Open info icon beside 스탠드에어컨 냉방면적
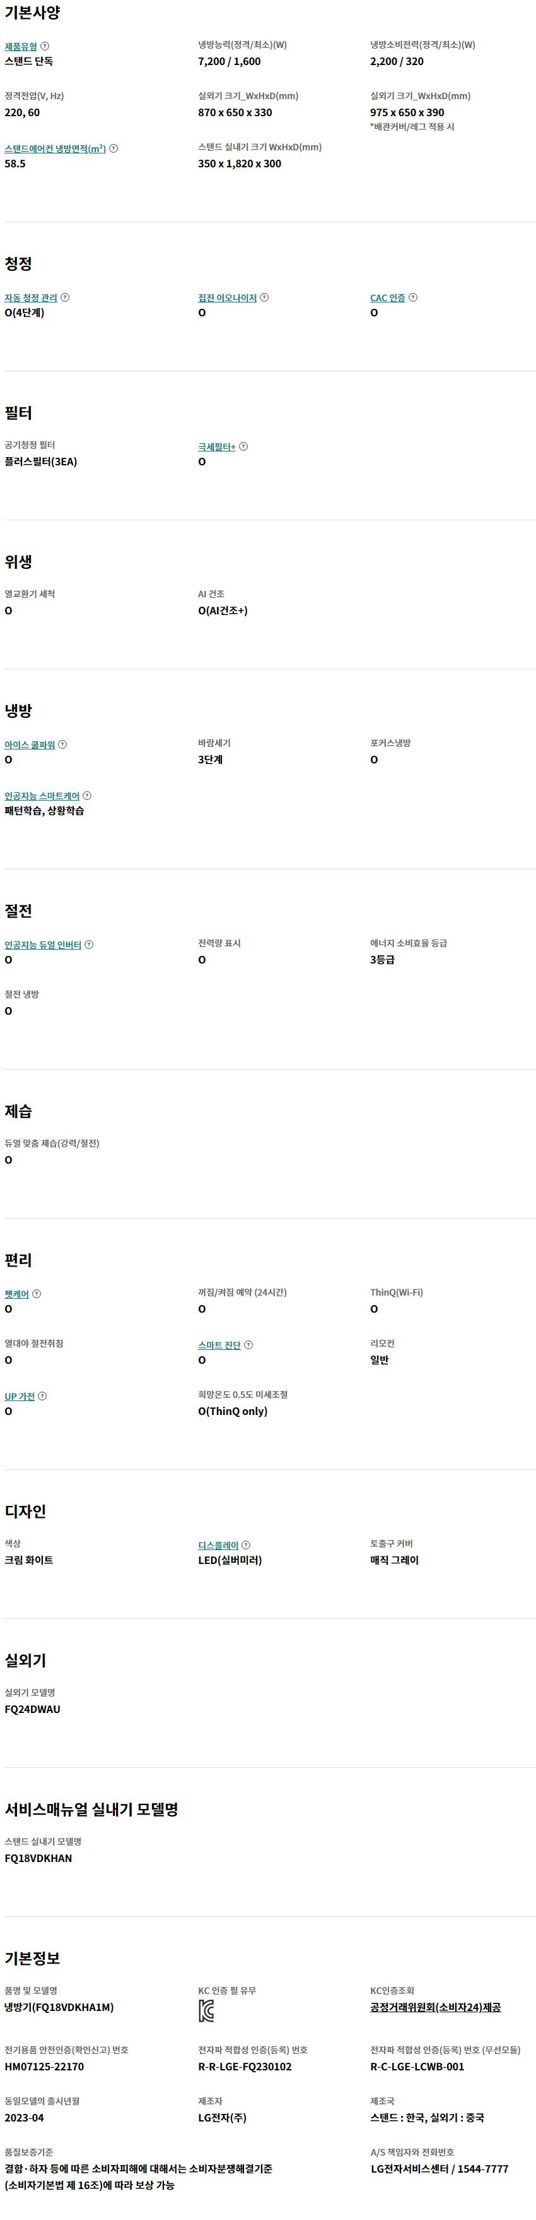Screen dimensions: 536x2220 114,148
